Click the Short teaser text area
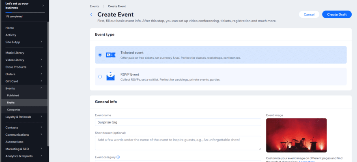357x162 pixels. [x=178, y=143]
